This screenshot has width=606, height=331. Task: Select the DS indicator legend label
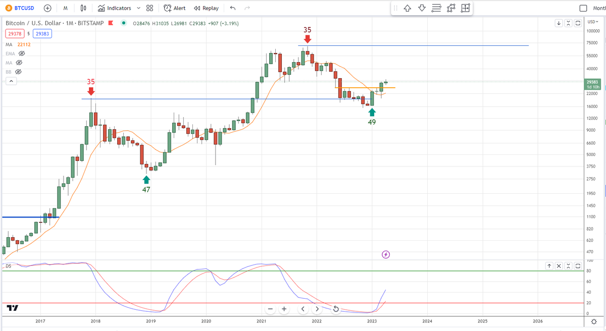(8, 265)
